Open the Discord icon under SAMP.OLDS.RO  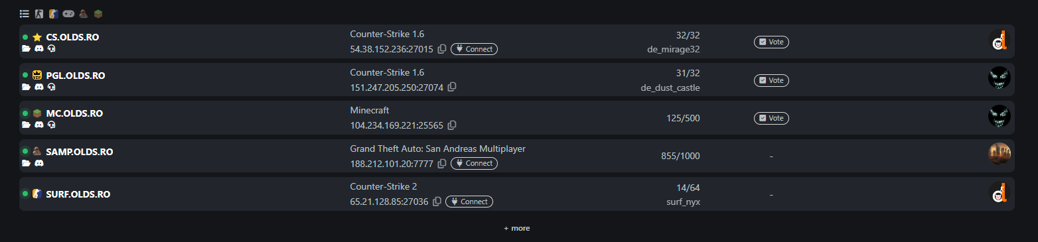(x=38, y=163)
